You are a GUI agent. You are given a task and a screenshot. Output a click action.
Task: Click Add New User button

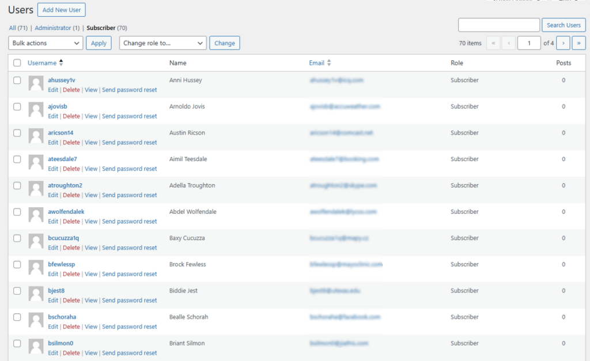(x=61, y=10)
